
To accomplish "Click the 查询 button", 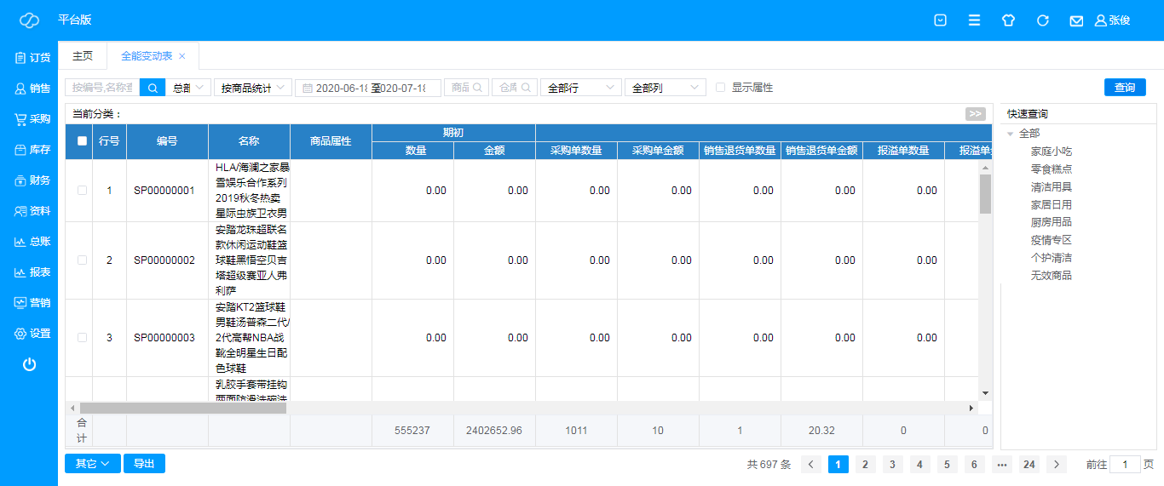I will [x=1124, y=88].
